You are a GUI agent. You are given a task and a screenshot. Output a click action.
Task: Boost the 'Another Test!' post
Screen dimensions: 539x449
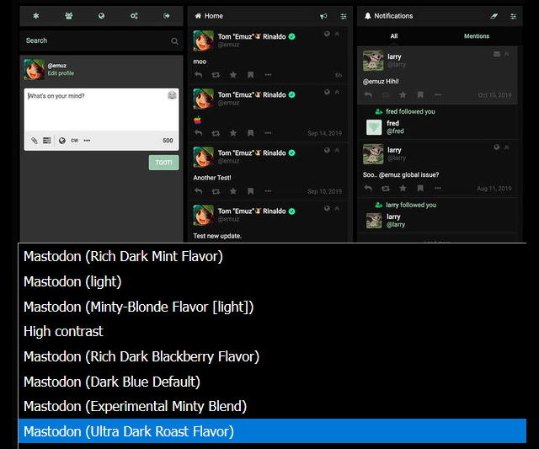coord(216,191)
